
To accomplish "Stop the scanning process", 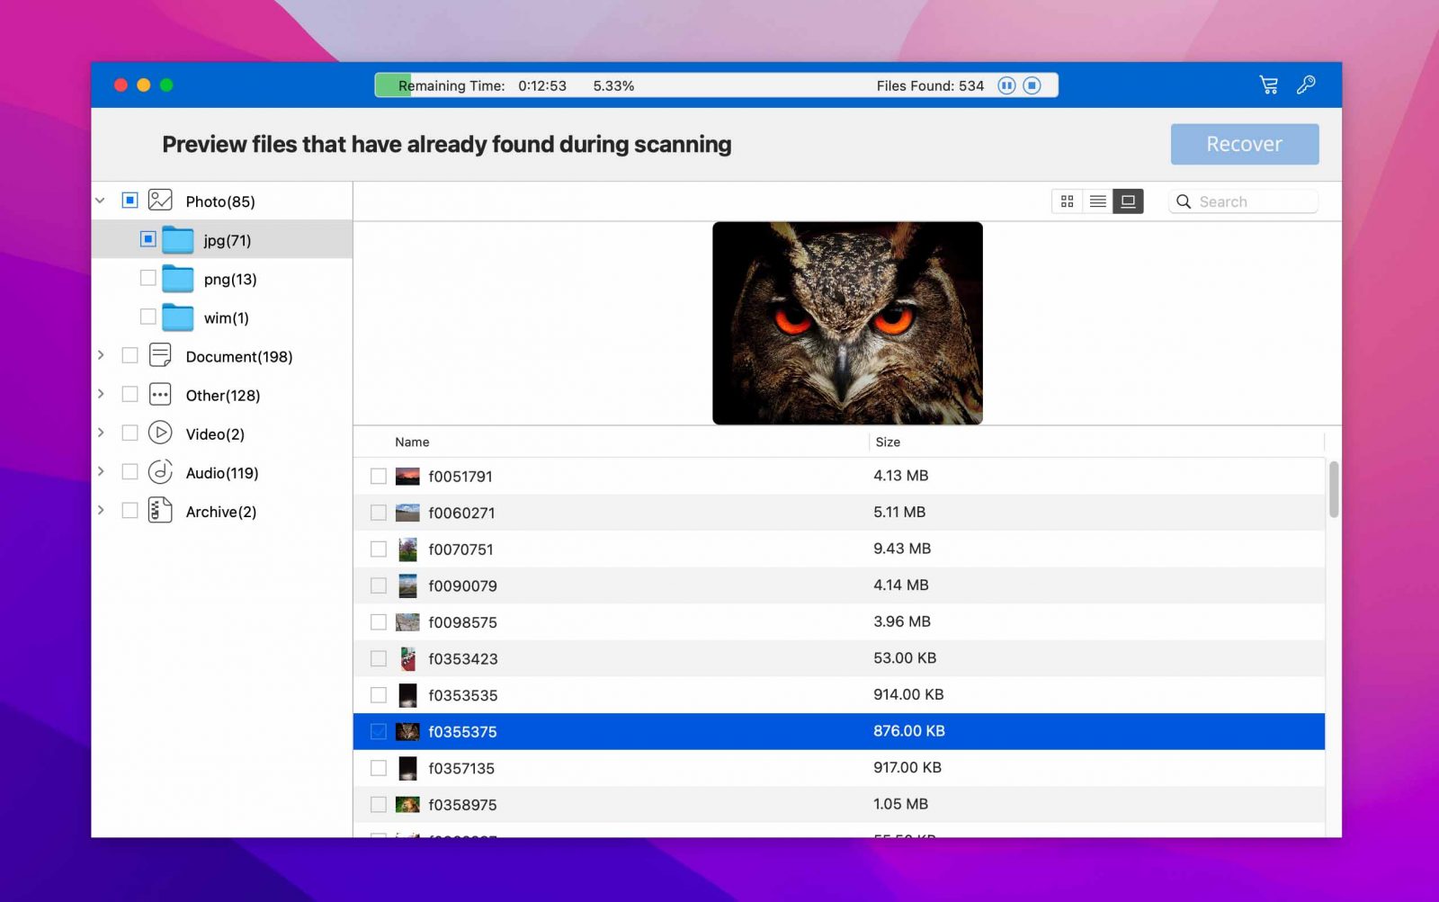I will [1032, 85].
